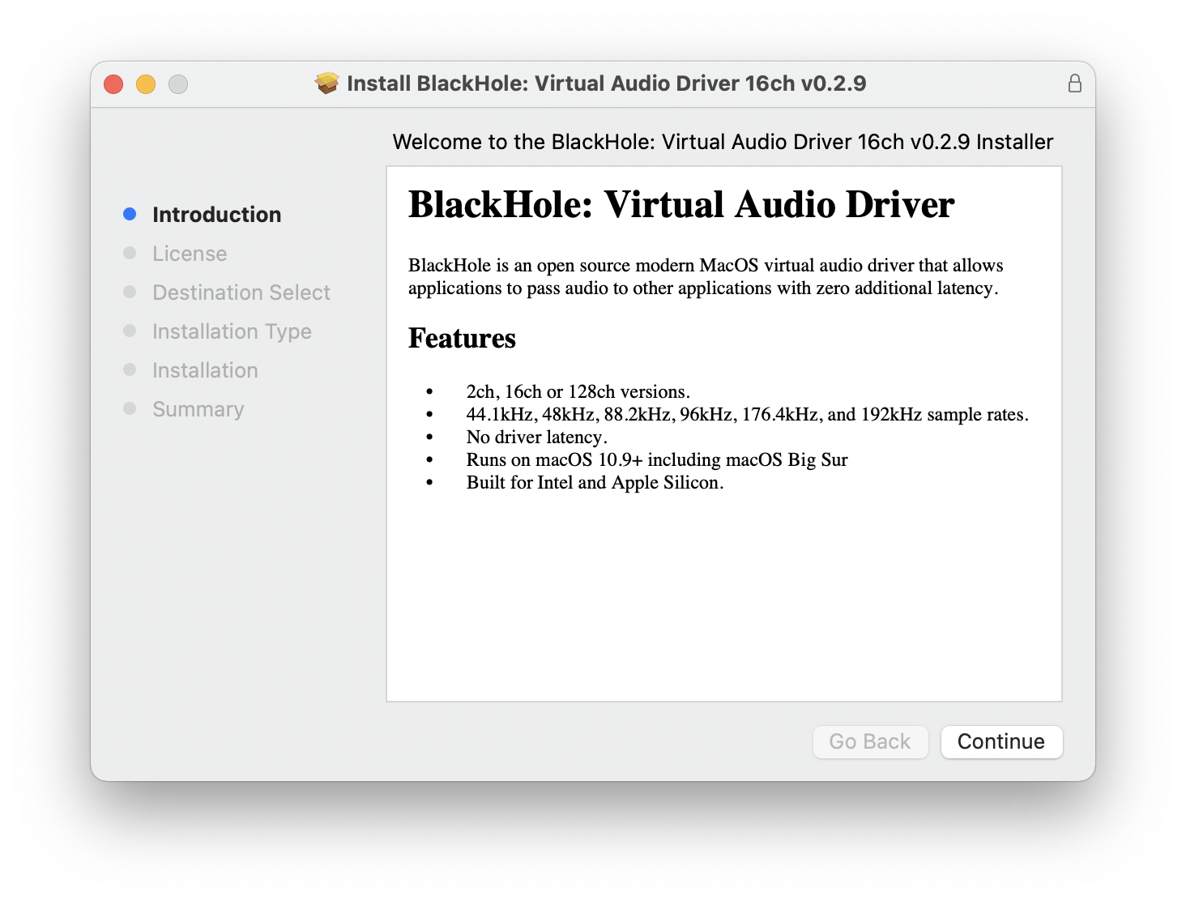Click 'Built for Intel and Apple Silicon.' line

pyautogui.click(x=595, y=483)
